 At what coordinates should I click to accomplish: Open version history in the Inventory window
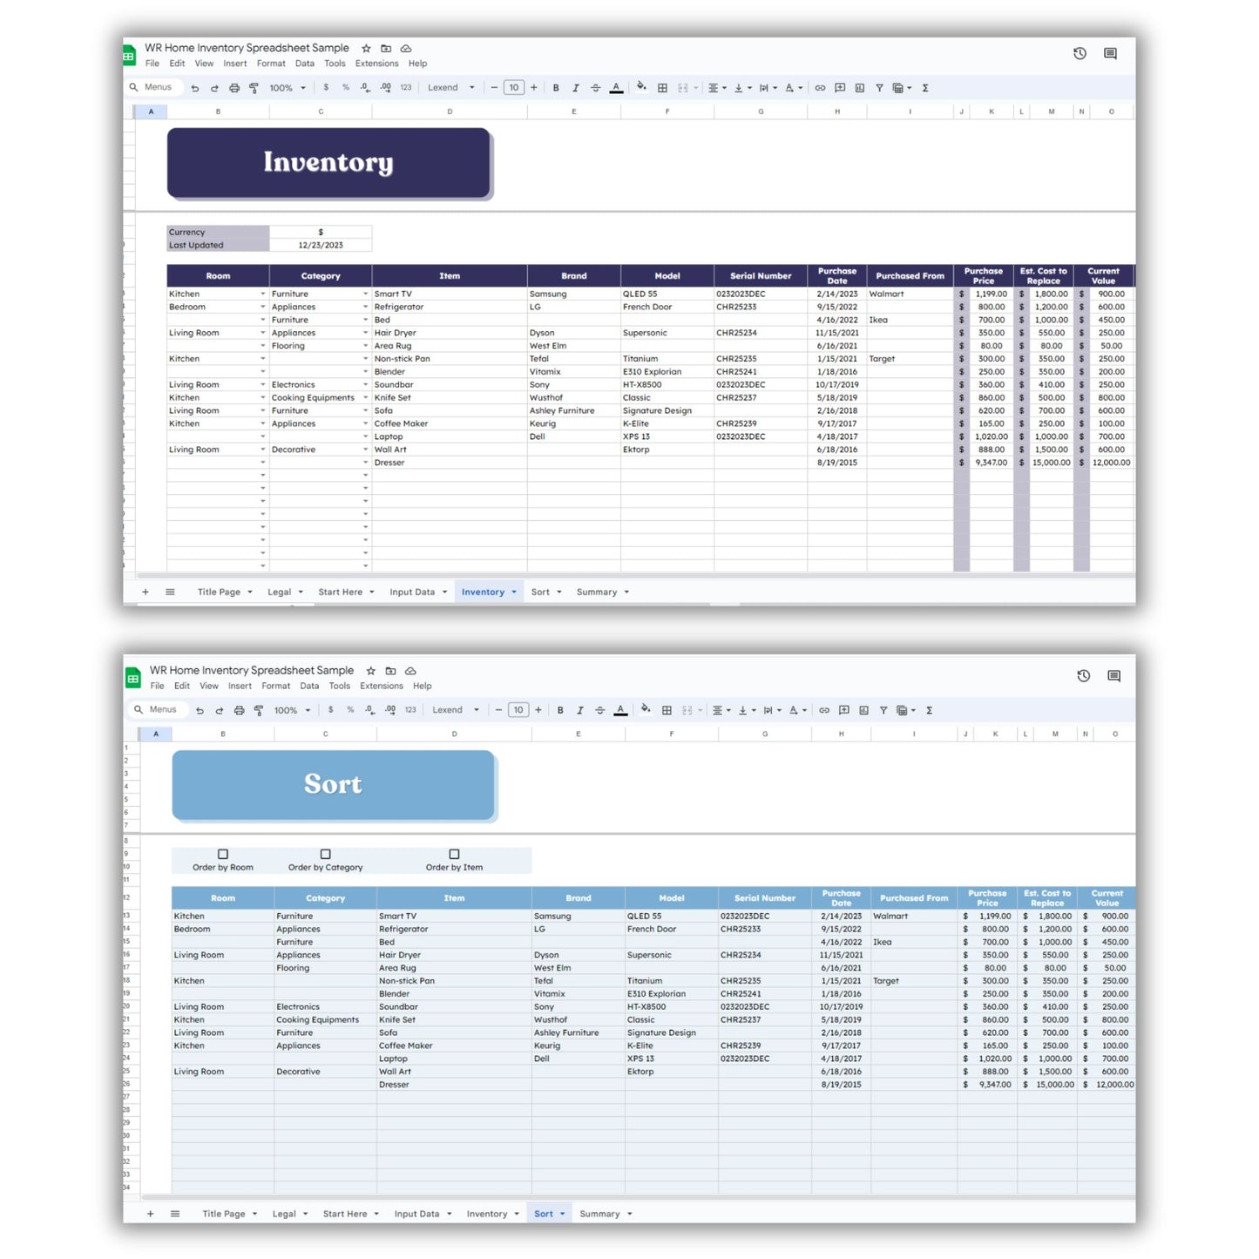[x=1080, y=54]
